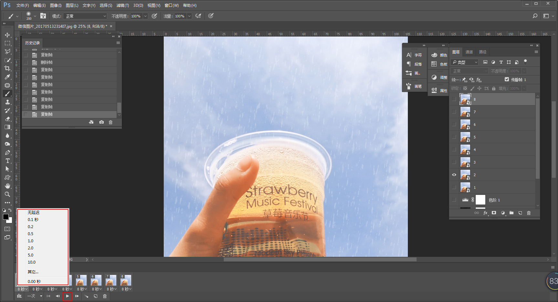
Task: Delete selected frame in timeline
Action: click(105, 296)
